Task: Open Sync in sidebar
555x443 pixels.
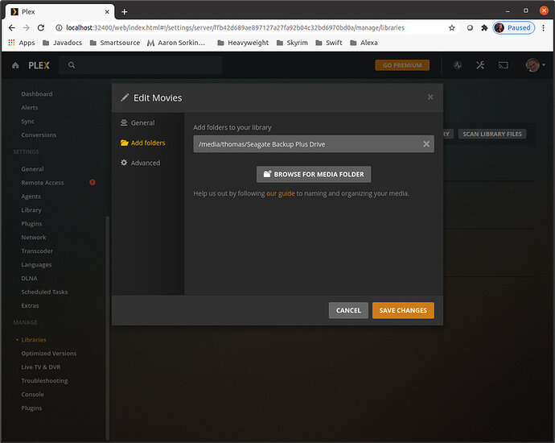Action: (x=27, y=121)
